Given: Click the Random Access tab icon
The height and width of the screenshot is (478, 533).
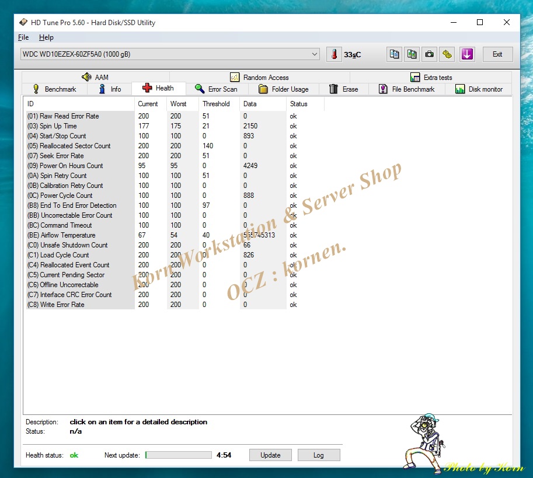Looking at the screenshot, I should coord(235,78).
